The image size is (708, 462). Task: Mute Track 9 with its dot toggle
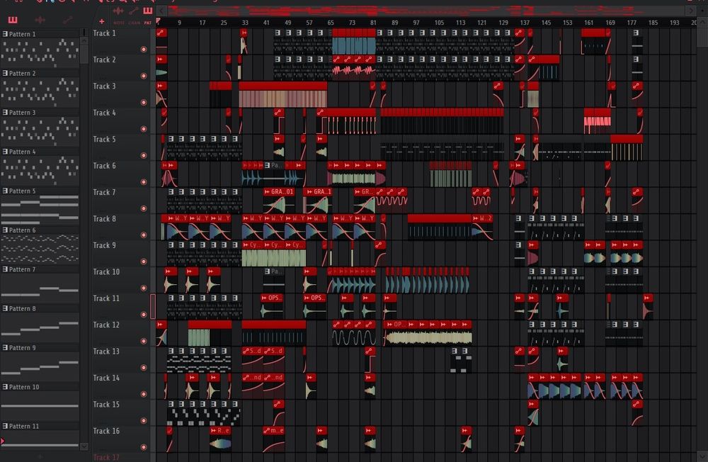[144, 261]
